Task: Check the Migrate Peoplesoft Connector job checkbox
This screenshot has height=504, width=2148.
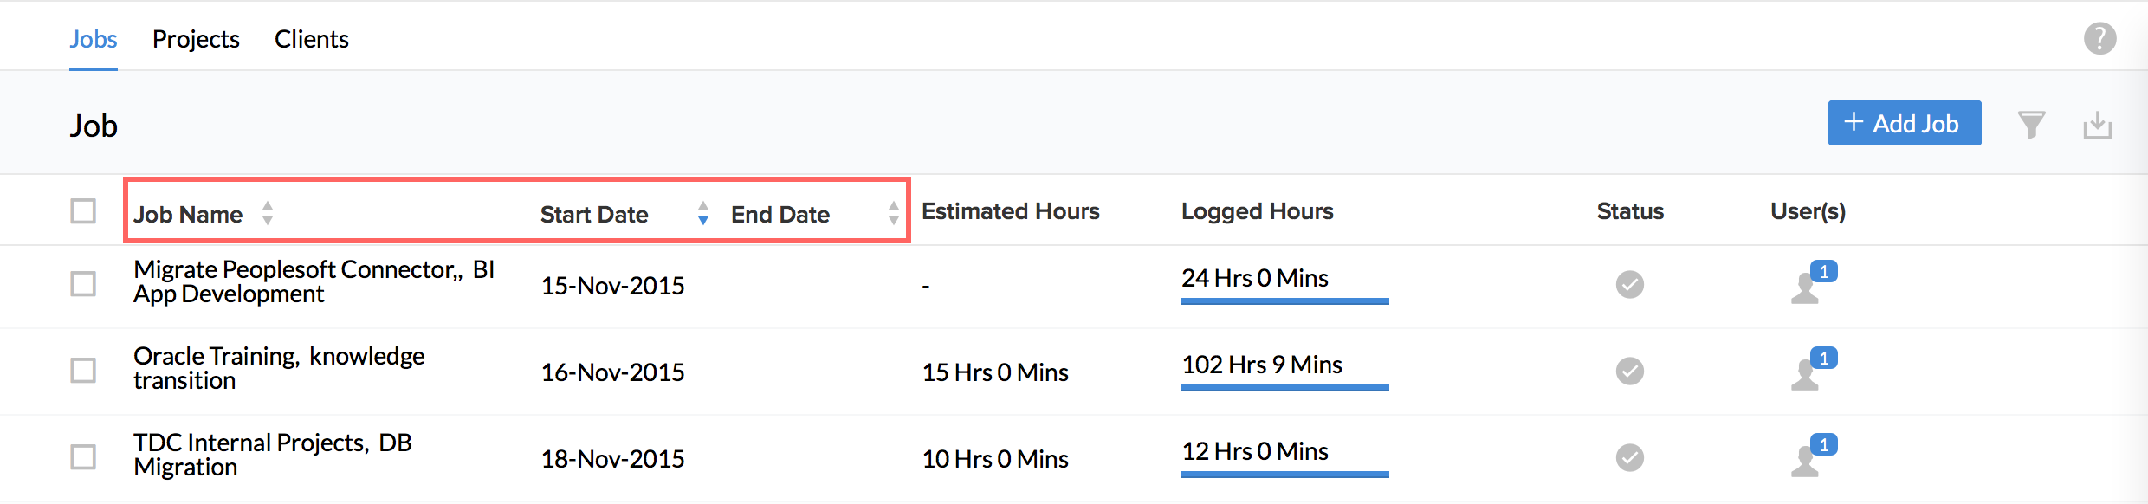Action: [x=83, y=284]
